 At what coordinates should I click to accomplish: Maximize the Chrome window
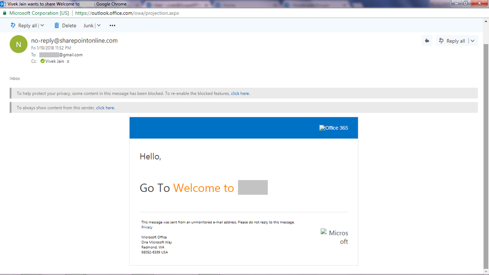(x=466, y=3)
